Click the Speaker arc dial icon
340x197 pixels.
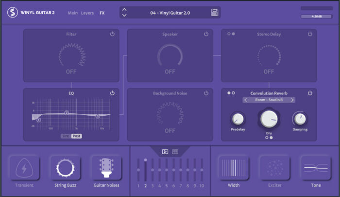[170, 55]
